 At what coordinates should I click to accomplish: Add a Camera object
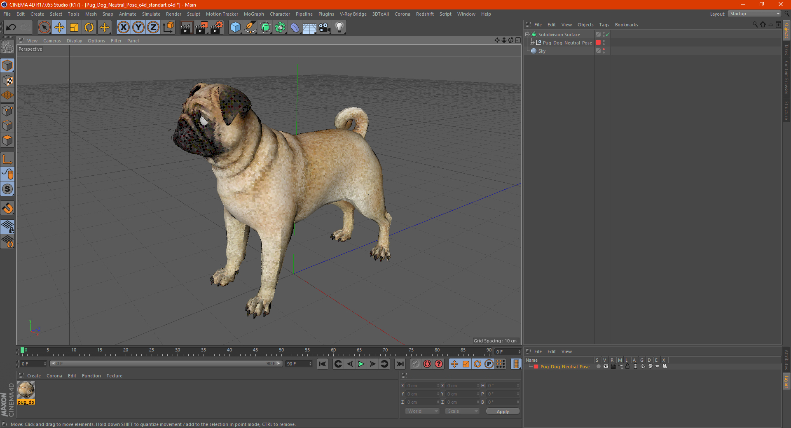point(325,28)
